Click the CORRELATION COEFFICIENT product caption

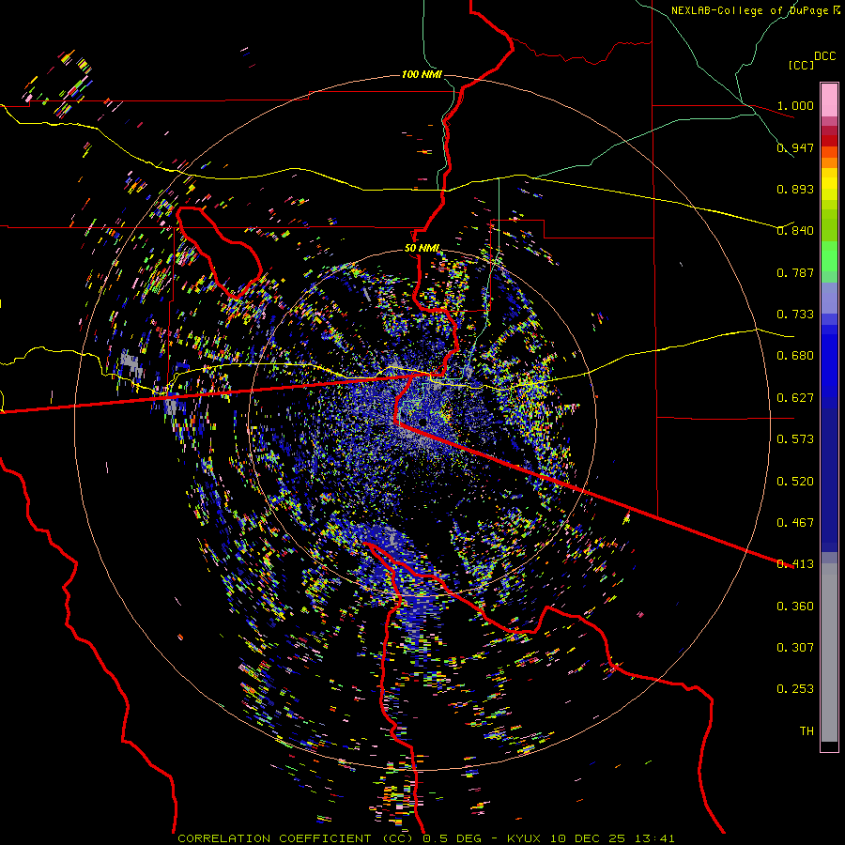point(296,838)
